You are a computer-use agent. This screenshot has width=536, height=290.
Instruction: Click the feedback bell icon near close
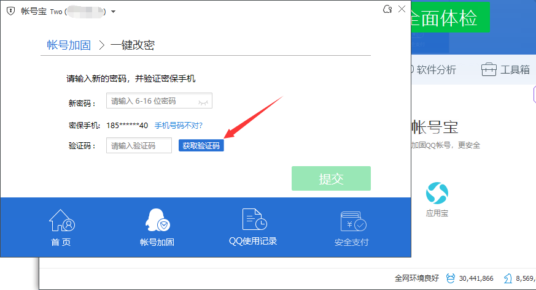point(387,9)
